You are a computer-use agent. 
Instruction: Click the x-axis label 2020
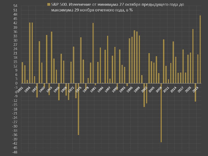pos(188,90)
